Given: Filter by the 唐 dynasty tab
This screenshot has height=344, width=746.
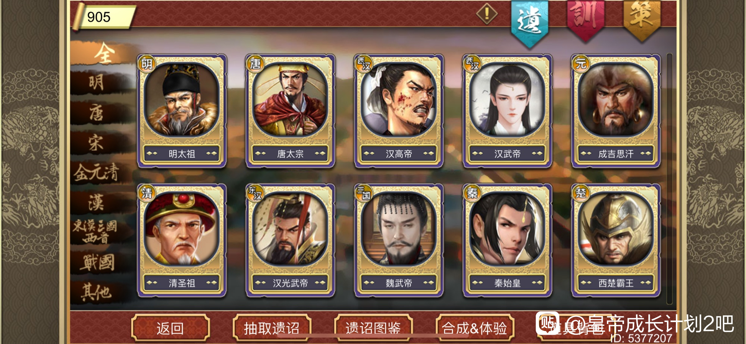Looking at the screenshot, I should tap(97, 113).
